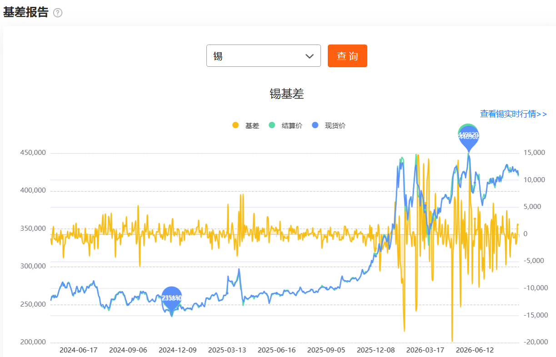Toggle the 结算价 legend series
Viewport: 556px width, 357px height.
285,126
